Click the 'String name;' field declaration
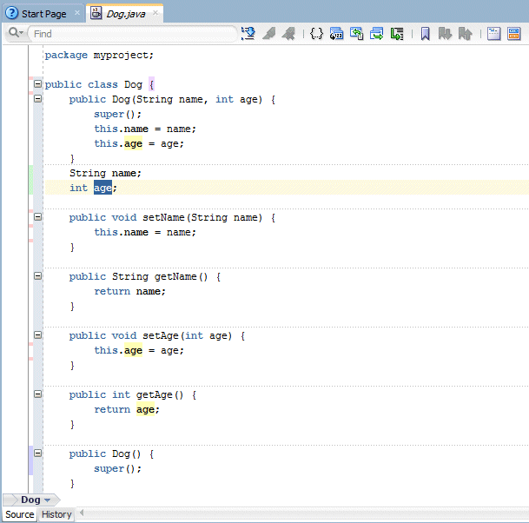 pyautogui.click(x=105, y=173)
